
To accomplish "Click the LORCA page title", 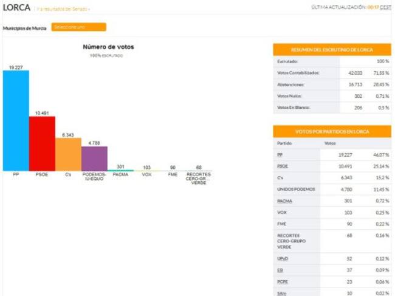I will (x=16, y=7).
